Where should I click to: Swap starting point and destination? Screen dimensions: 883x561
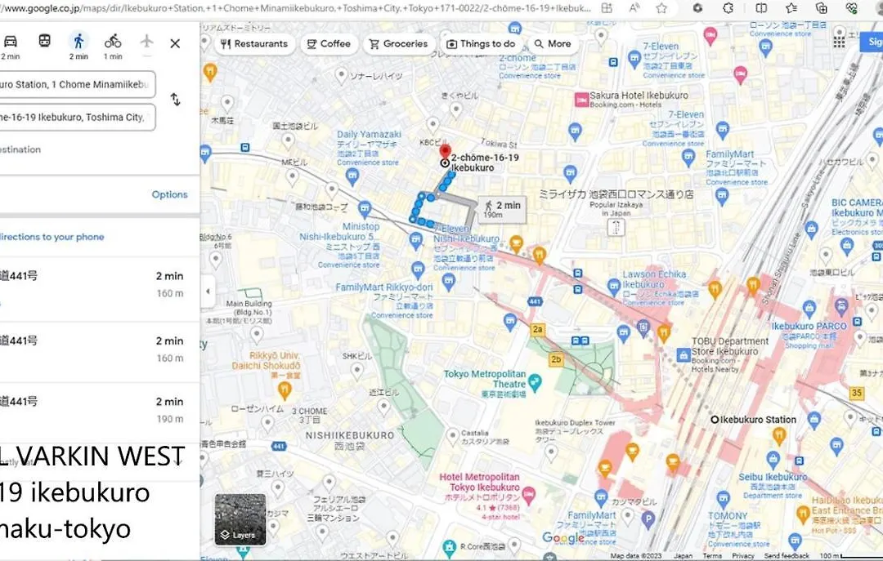(x=175, y=100)
